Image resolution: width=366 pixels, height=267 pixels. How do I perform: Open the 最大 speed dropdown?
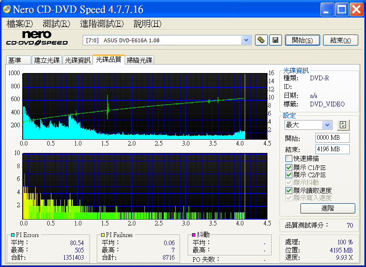pos(327,125)
